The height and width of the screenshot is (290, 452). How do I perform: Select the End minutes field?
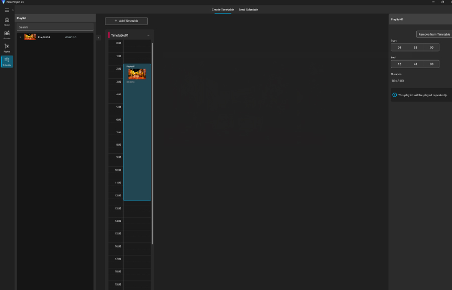415,64
